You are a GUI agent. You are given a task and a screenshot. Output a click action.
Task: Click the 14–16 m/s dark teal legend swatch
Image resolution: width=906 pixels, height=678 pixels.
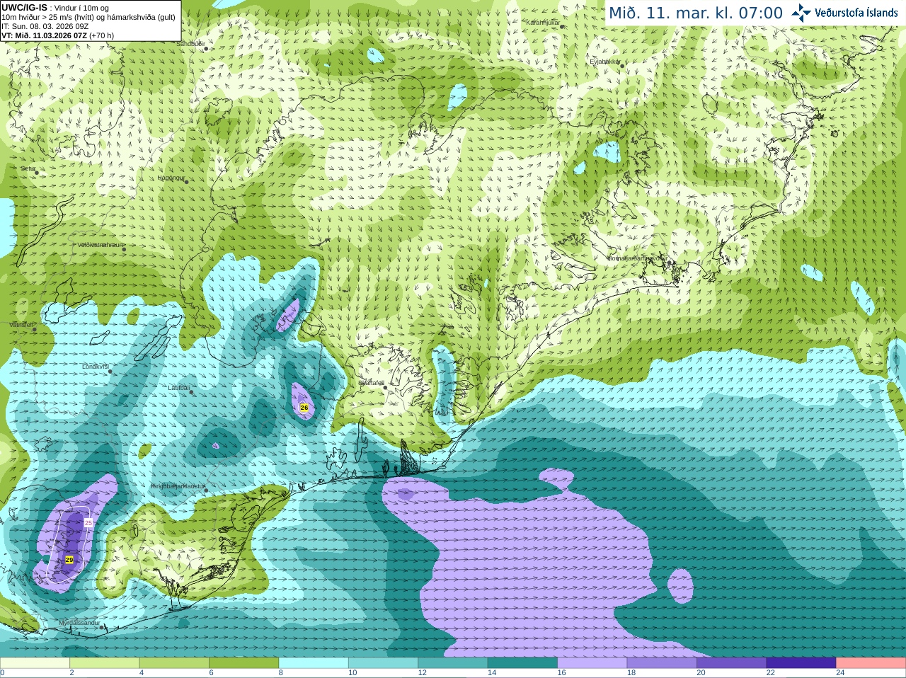[522, 663]
